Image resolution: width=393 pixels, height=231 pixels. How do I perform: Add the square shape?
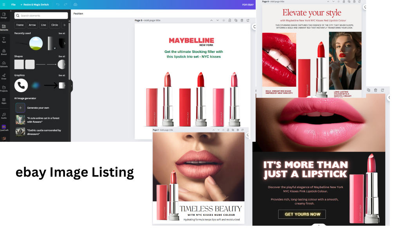19,64
